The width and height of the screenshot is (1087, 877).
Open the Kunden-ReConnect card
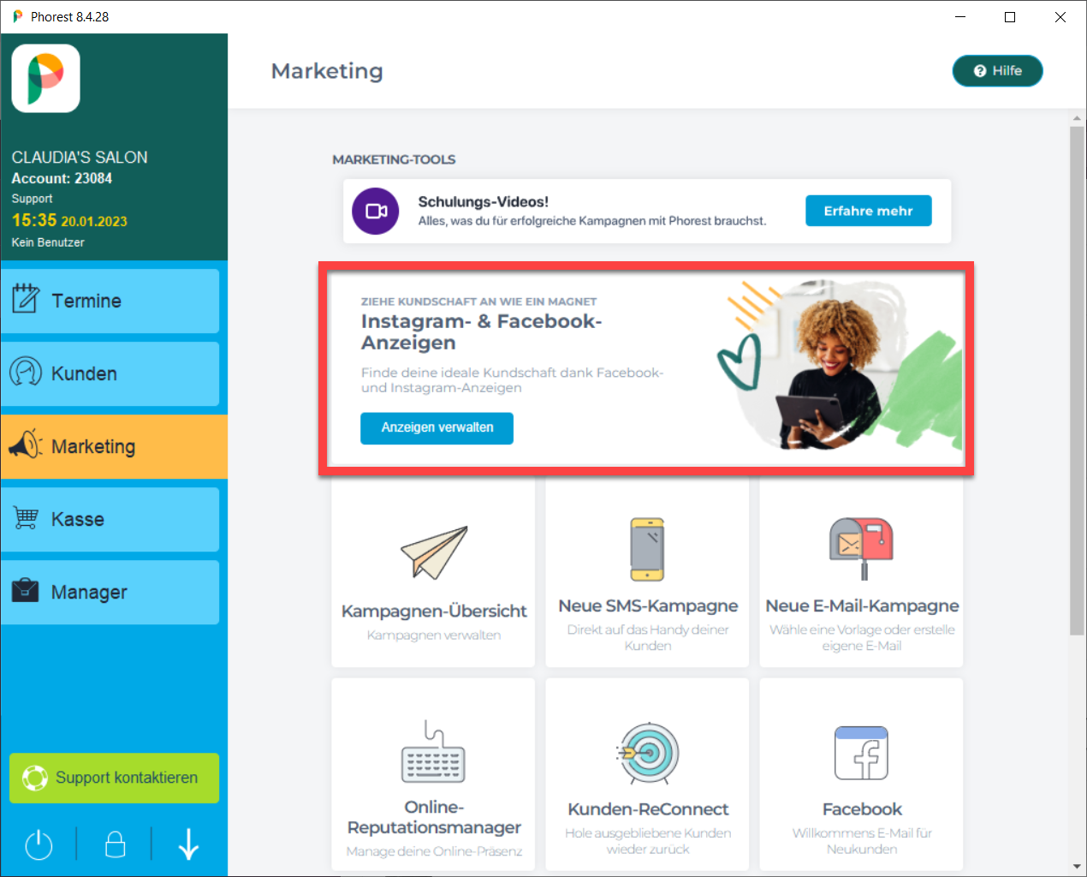[x=647, y=775]
